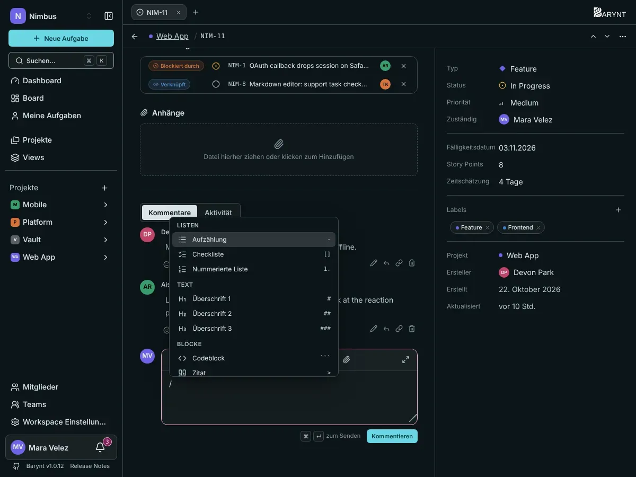This screenshot has width=636, height=477.
Task: Remove the Frontend label
Action: [x=538, y=227]
